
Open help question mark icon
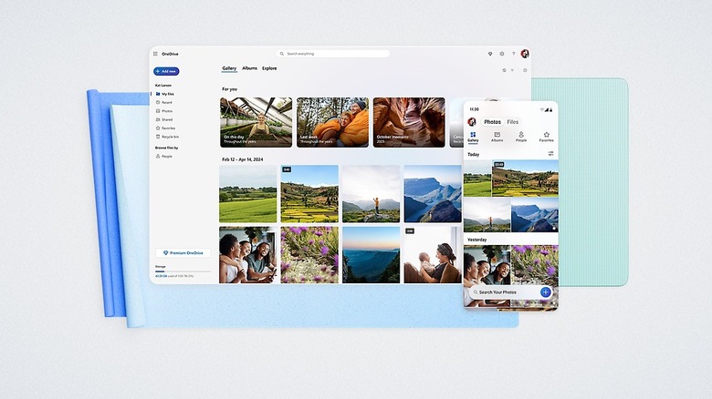514,54
